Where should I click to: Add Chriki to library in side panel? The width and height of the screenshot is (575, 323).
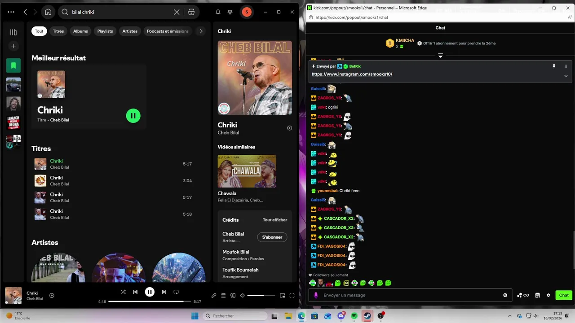click(x=289, y=128)
